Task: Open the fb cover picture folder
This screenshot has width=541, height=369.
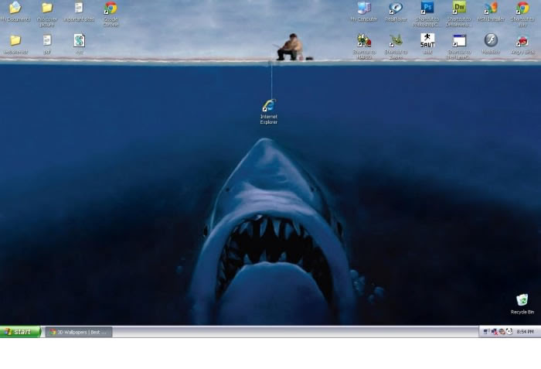Action: pos(47,8)
